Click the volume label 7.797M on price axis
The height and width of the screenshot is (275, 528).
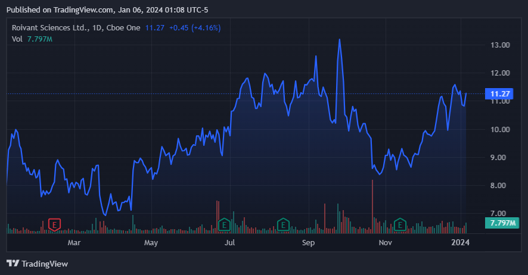tap(502, 223)
